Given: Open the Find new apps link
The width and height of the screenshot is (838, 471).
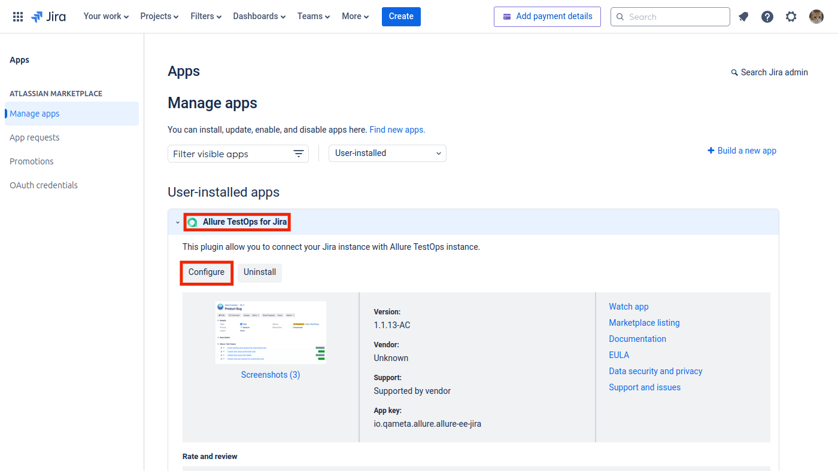Looking at the screenshot, I should pyautogui.click(x=397, y=130).
